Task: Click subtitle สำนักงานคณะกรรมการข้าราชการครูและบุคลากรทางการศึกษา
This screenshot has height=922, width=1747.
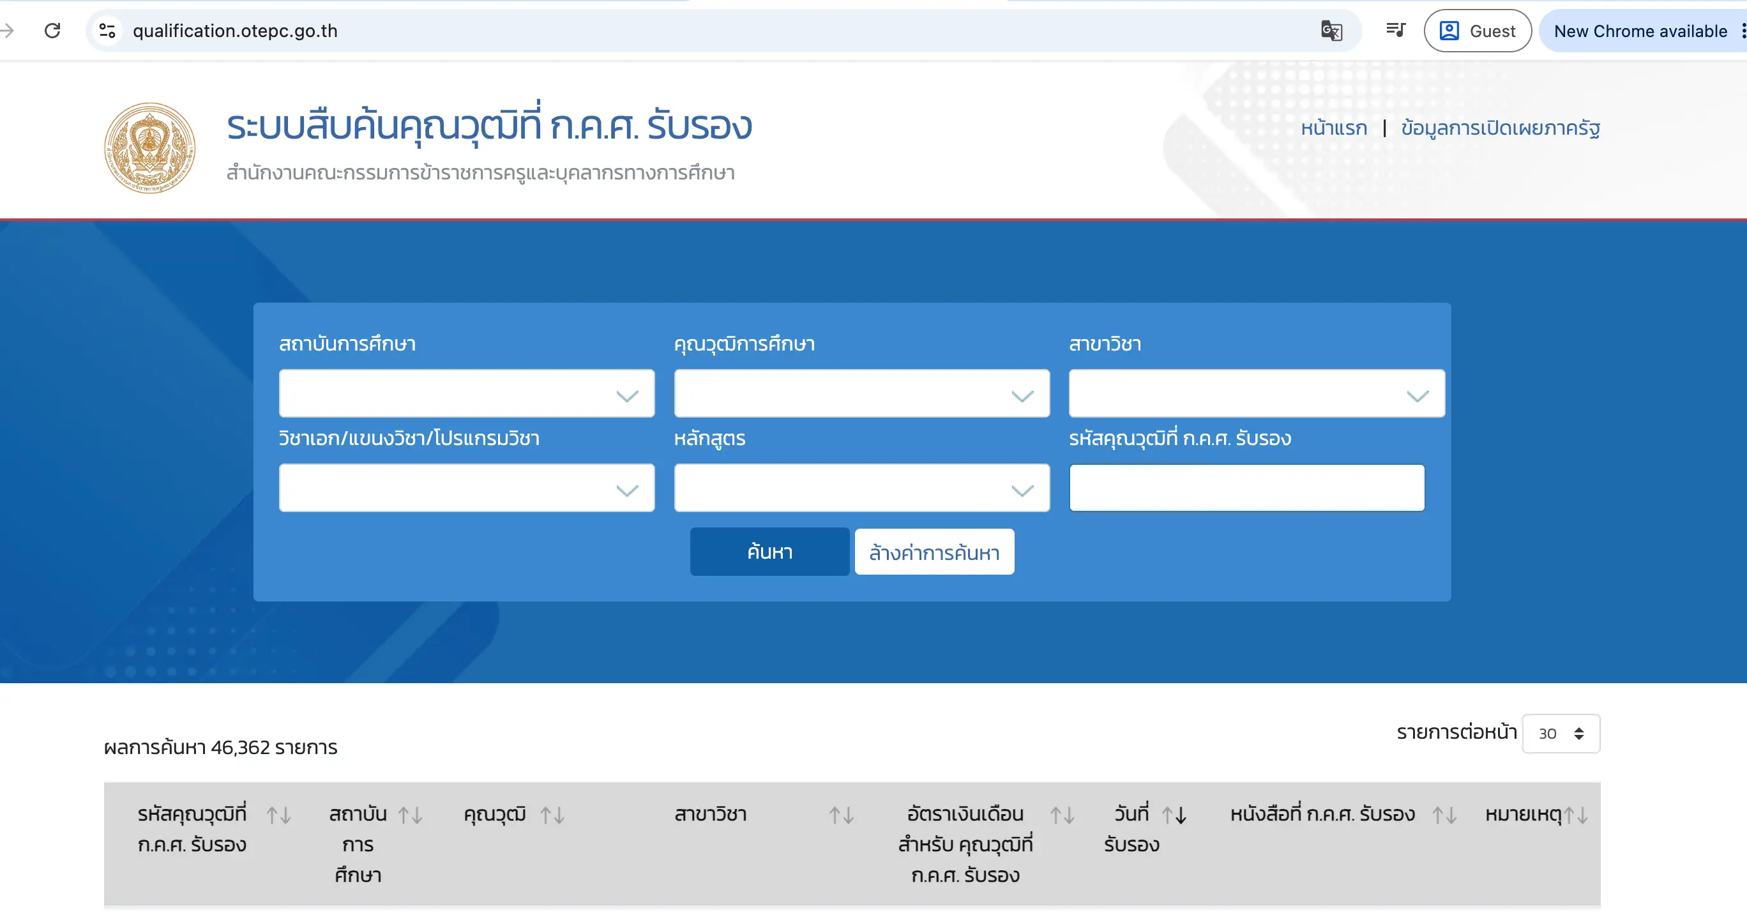Action: [481, 173]
